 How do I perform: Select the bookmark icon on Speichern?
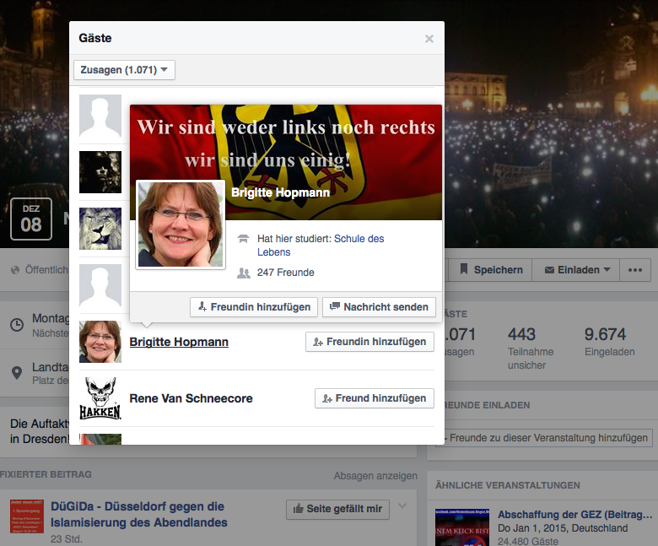tap(464, 269)
